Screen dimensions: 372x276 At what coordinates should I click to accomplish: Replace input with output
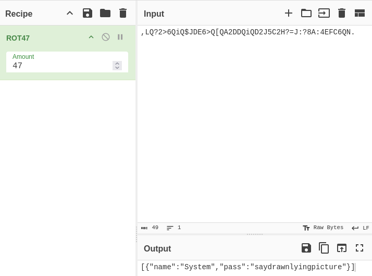[x=342, y=248]
